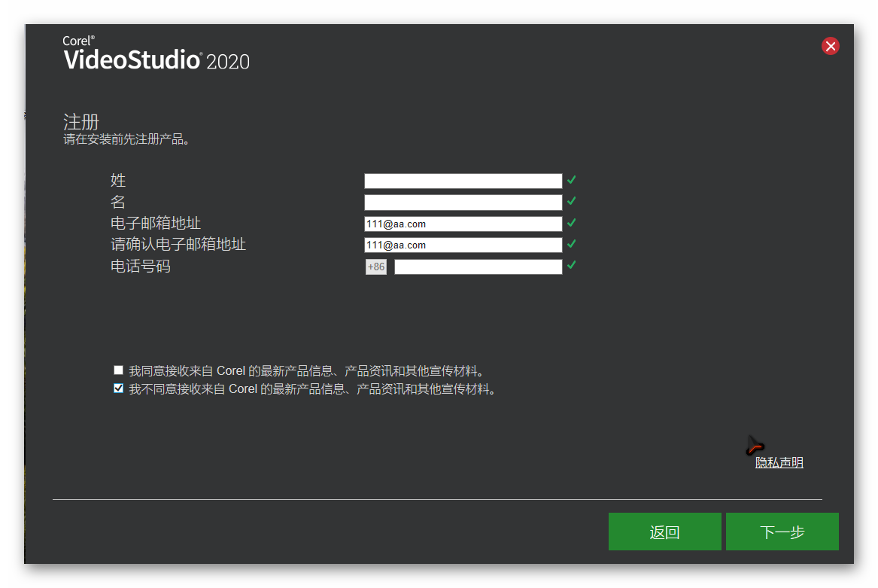Click the green checkmark beside 请确认电子邮箱地址 field
The image size is (878, 588).
pyautogui.click(x=571, y=244)
